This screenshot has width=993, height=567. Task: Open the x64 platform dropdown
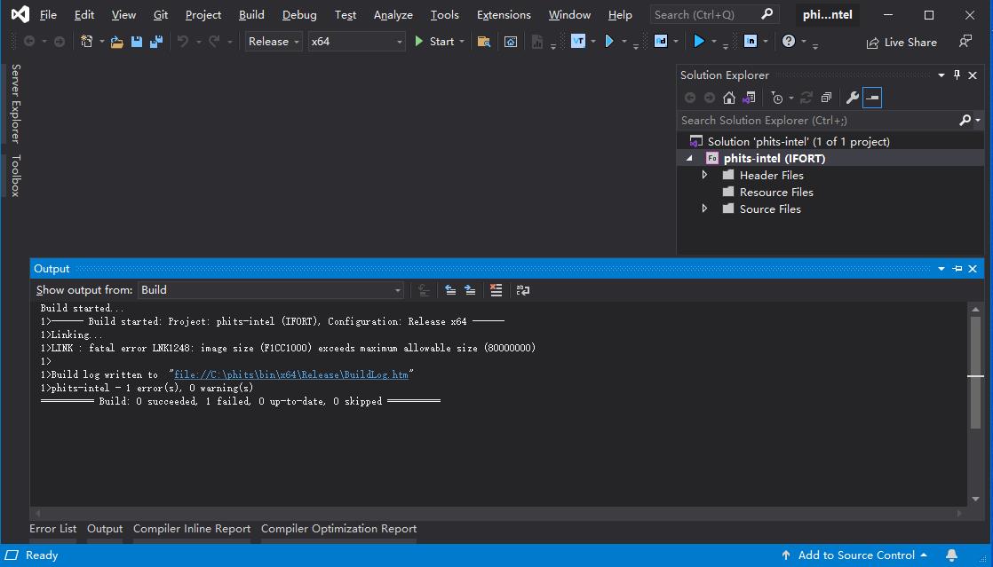tap(356, 42)
